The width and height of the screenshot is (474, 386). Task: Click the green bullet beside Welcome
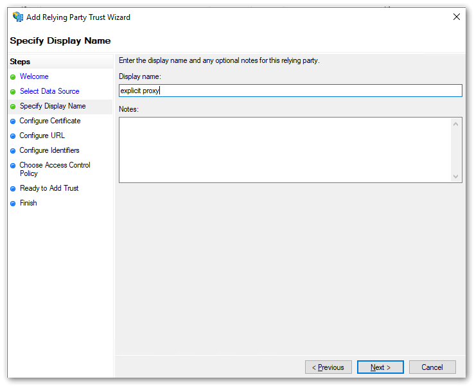(13, 77)
